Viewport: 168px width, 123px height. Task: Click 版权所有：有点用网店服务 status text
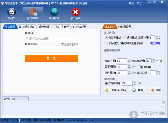click(36, 120)
